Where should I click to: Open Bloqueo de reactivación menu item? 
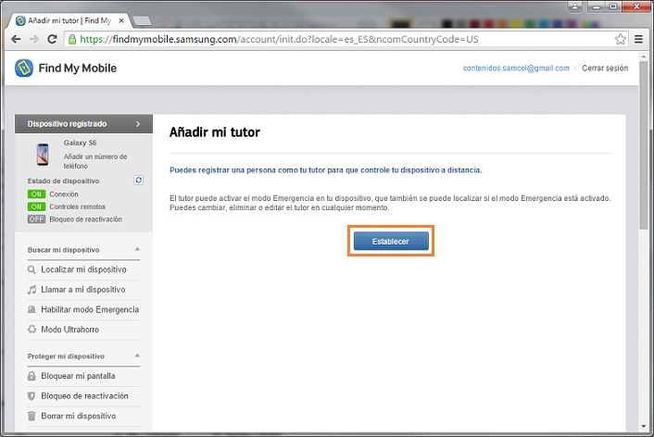click(x=83, y=396)
